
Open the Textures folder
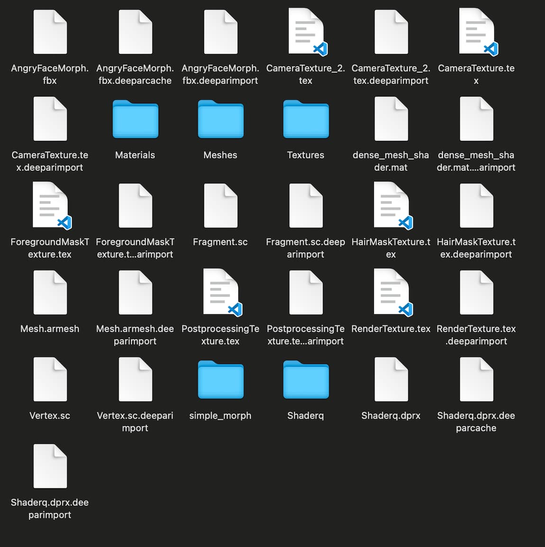[x=306, y=119]
